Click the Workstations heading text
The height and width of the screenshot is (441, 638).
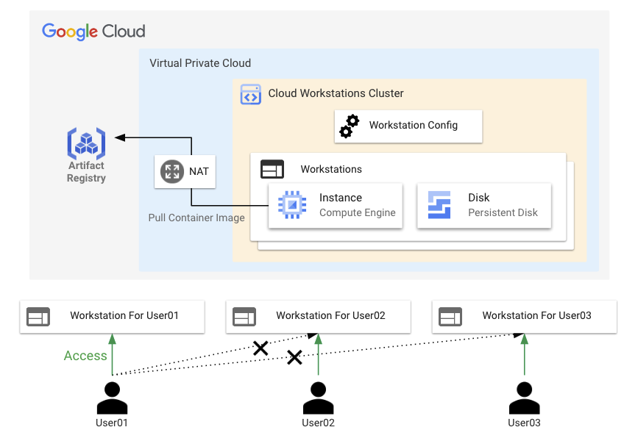(x=331, y=169)
